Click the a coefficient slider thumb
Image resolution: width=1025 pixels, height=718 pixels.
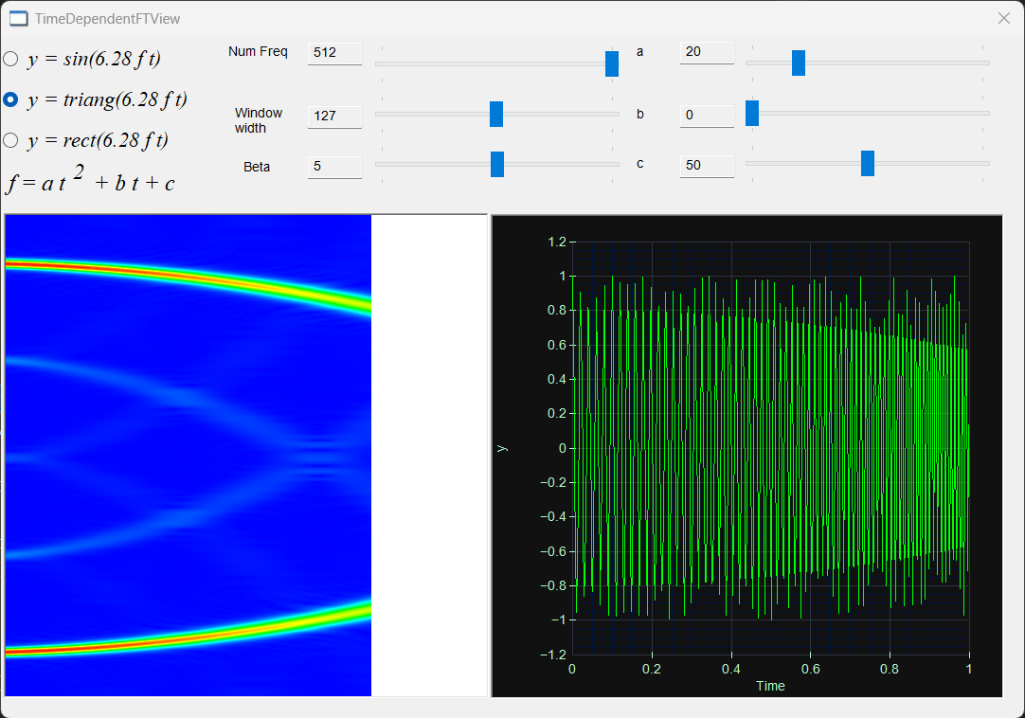(799, 63)
